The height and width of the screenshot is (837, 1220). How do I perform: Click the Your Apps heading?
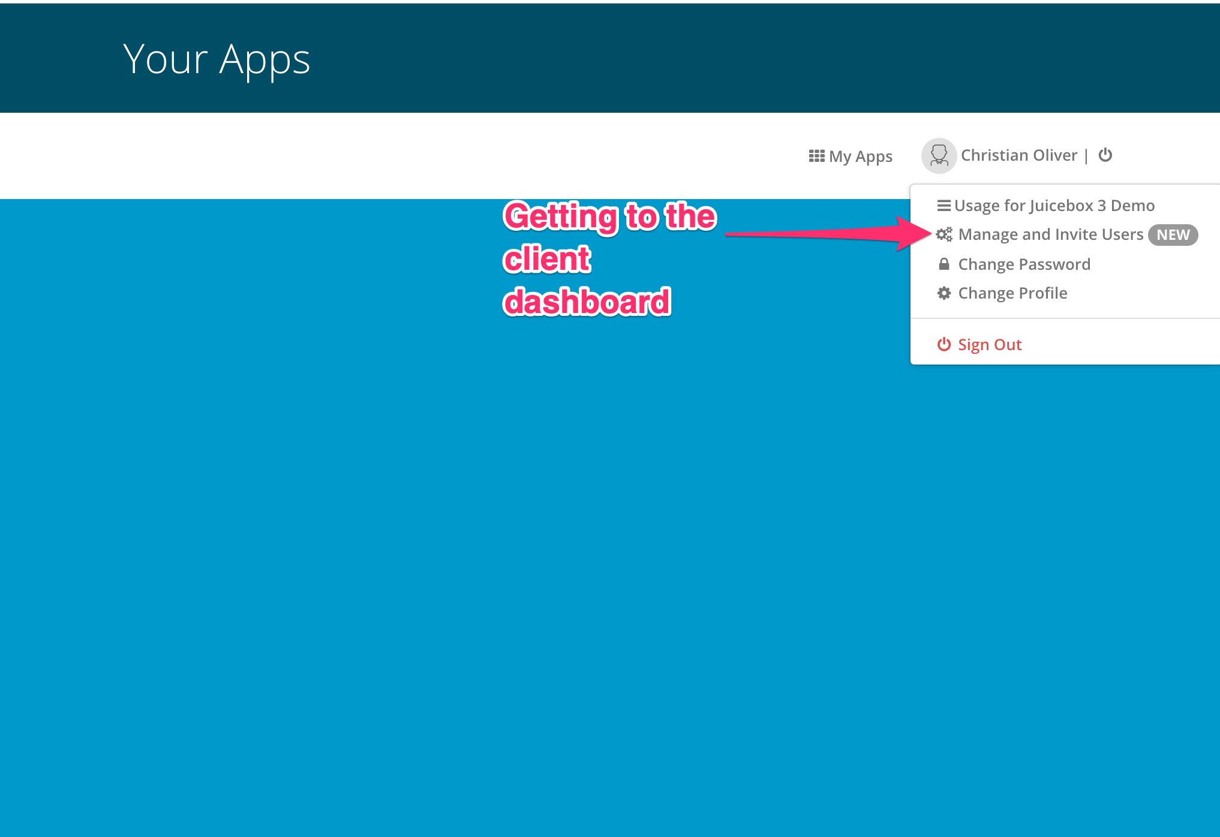click(217, 60)
